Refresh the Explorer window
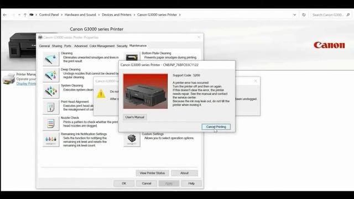 [x=304, y=15]
